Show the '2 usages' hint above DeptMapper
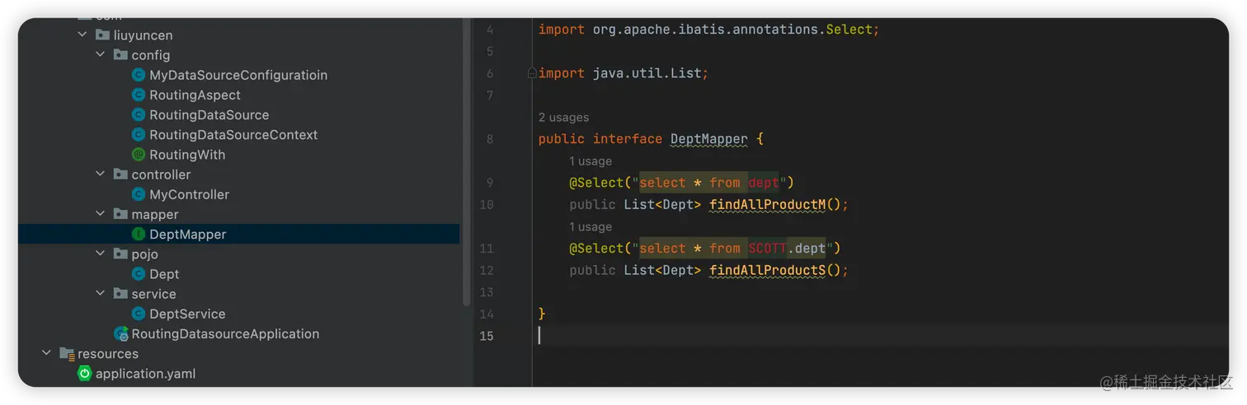1247x405 pixels. [563, 118]
